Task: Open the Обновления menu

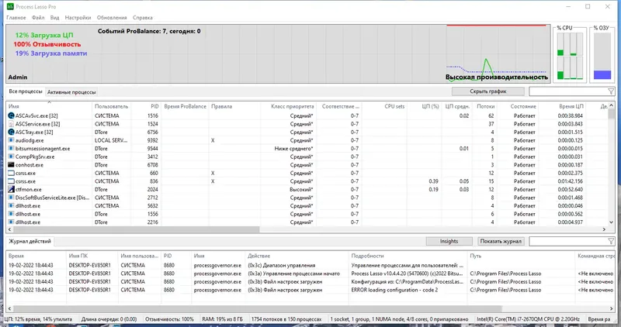Action: pyautogui.click(x=112, y=18)
